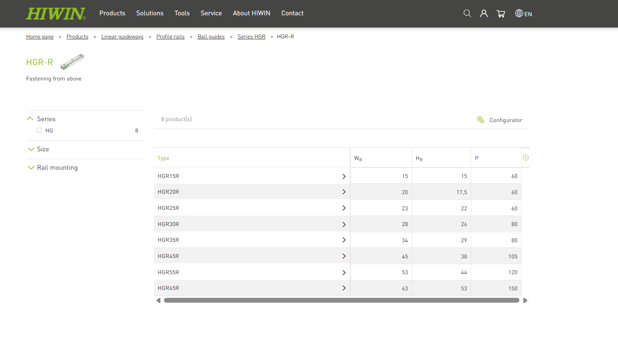The width and height of the screenshot is (618, 342).
Task: Click the horizontal table scrollbar
Action: click(341, 300)
